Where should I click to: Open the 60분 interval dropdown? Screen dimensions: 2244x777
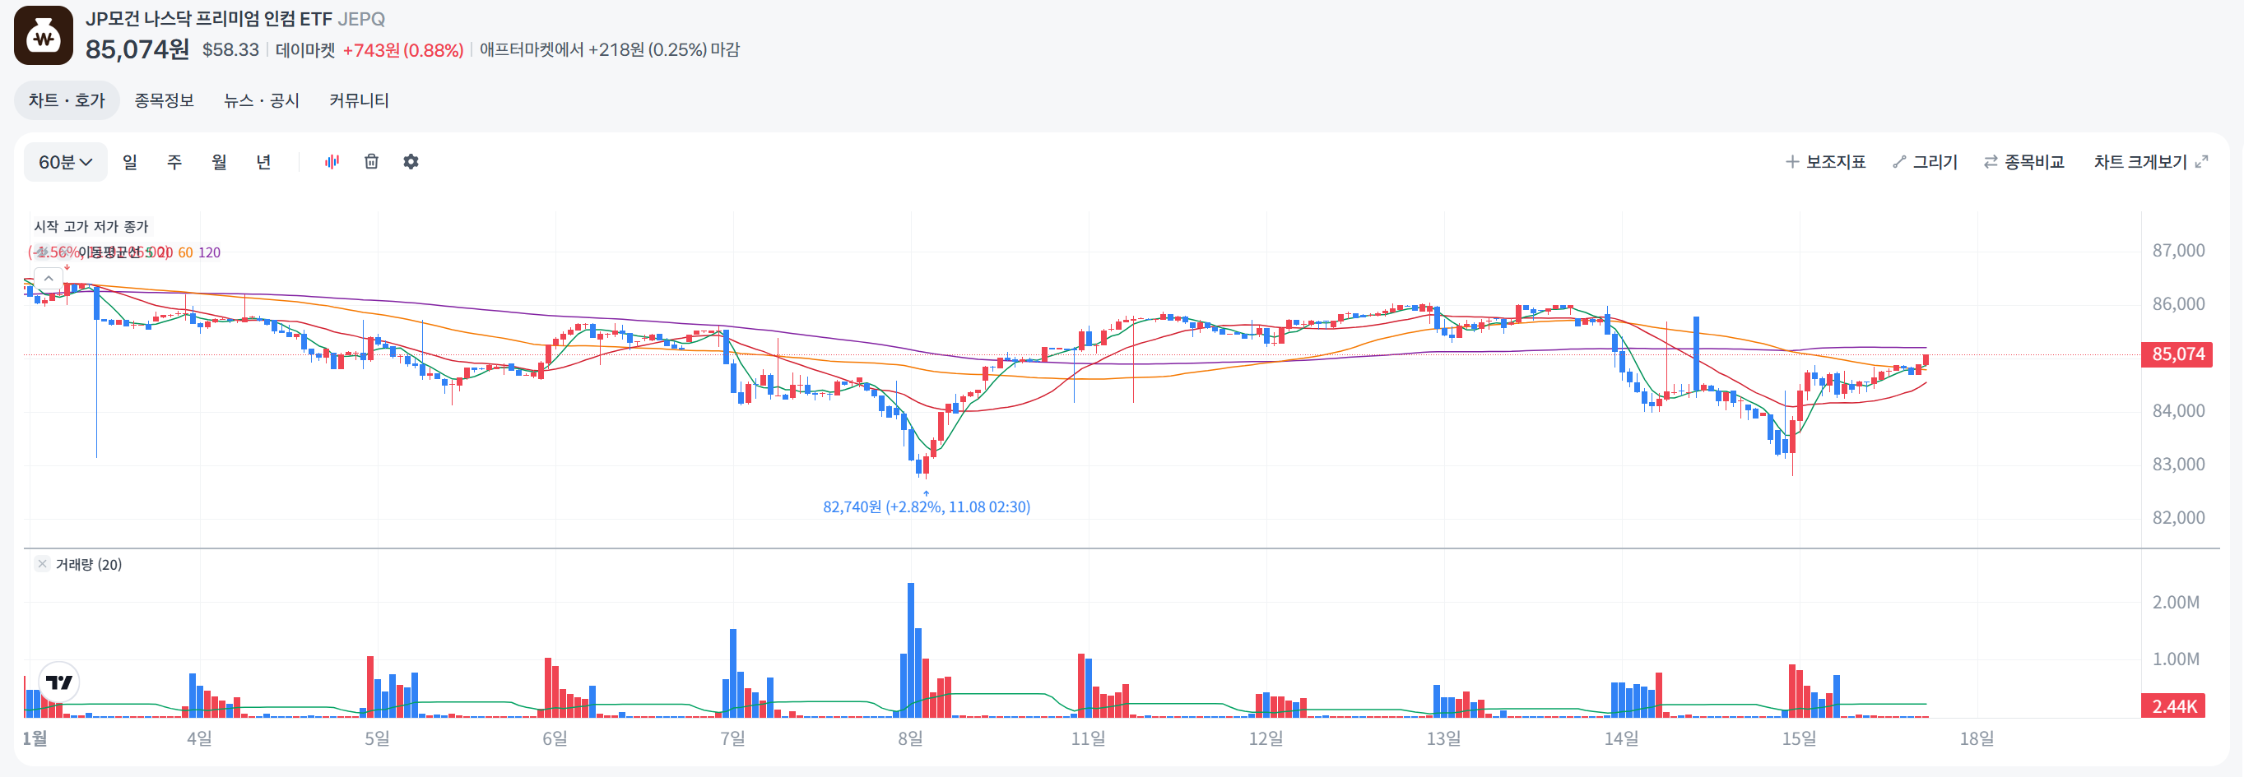click(x=65, y=162)
